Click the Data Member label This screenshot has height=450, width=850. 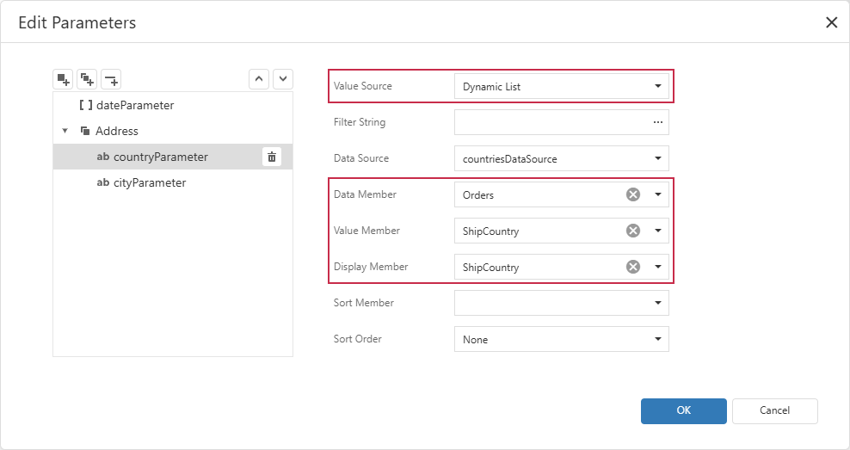[x=365, y=194]
